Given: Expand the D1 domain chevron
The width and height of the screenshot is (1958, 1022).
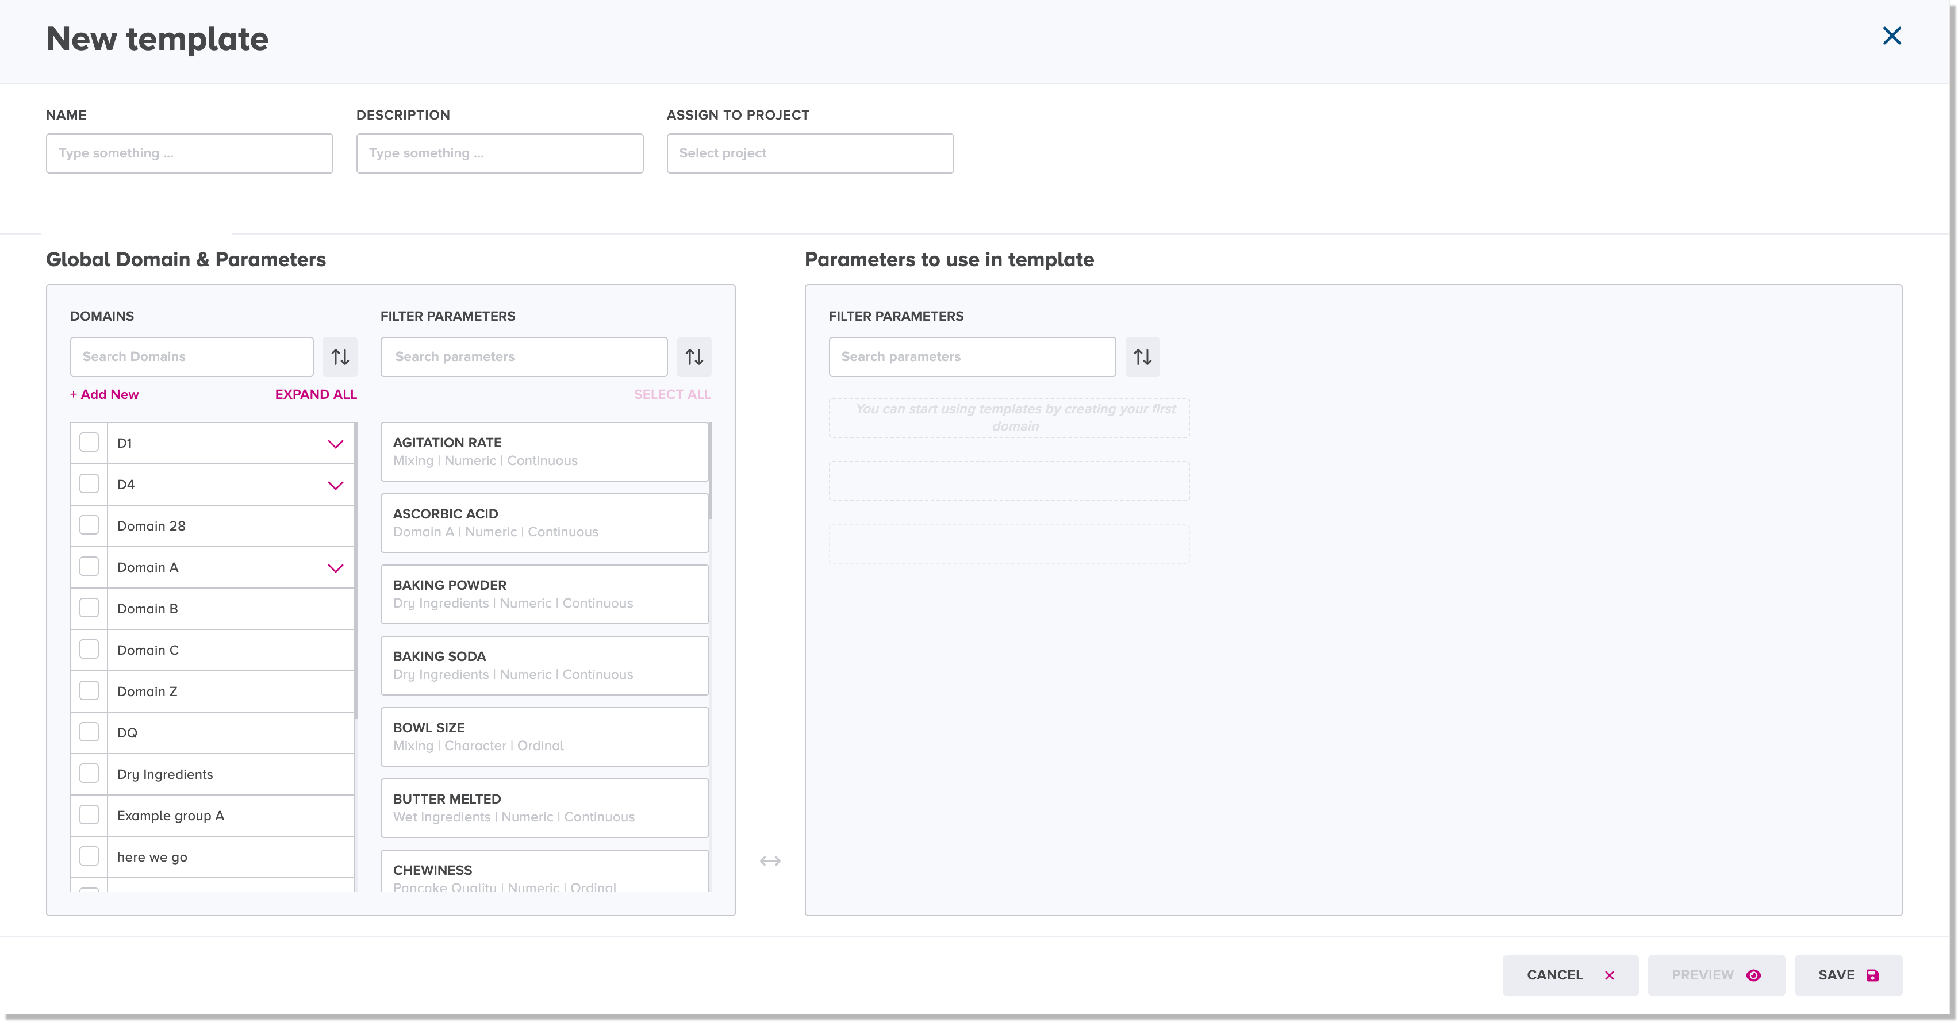Looking at the screenshot, I should [x=335, y=444].
